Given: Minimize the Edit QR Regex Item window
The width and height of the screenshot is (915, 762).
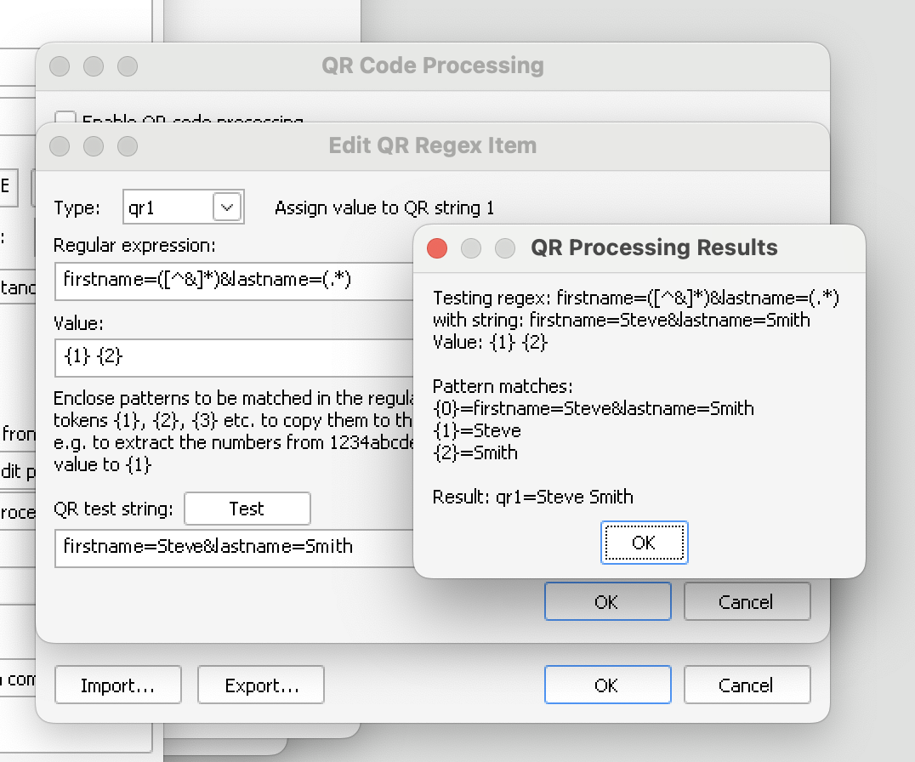Looking at the screenshot, I should click(94, 146).
